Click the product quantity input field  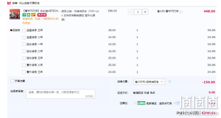pyautogui.click(x=138, y=12)
